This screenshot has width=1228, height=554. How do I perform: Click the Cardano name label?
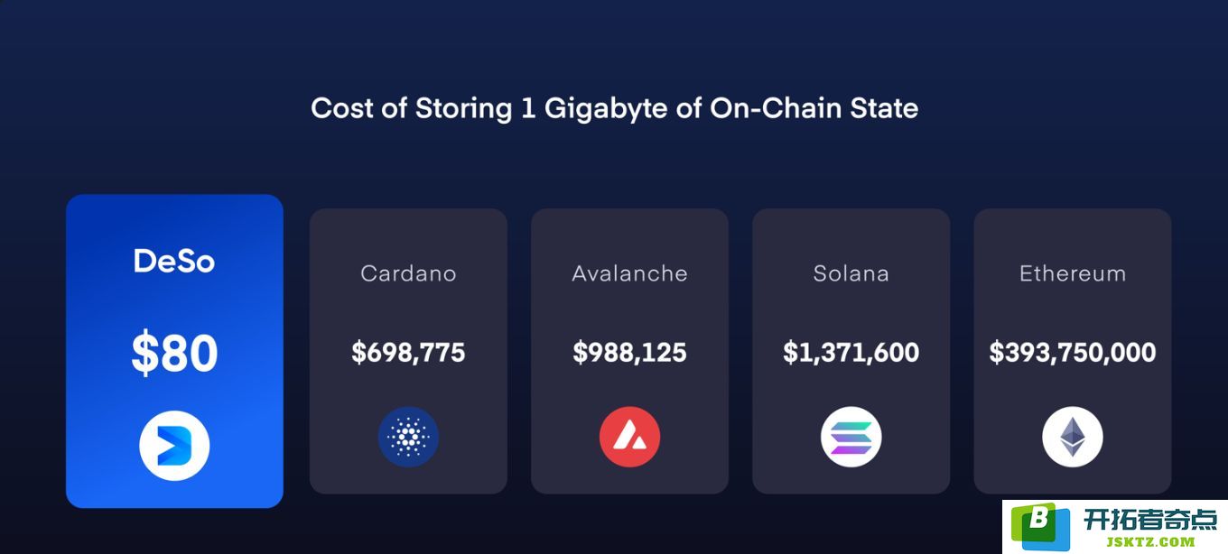click(x=408, y=273)
